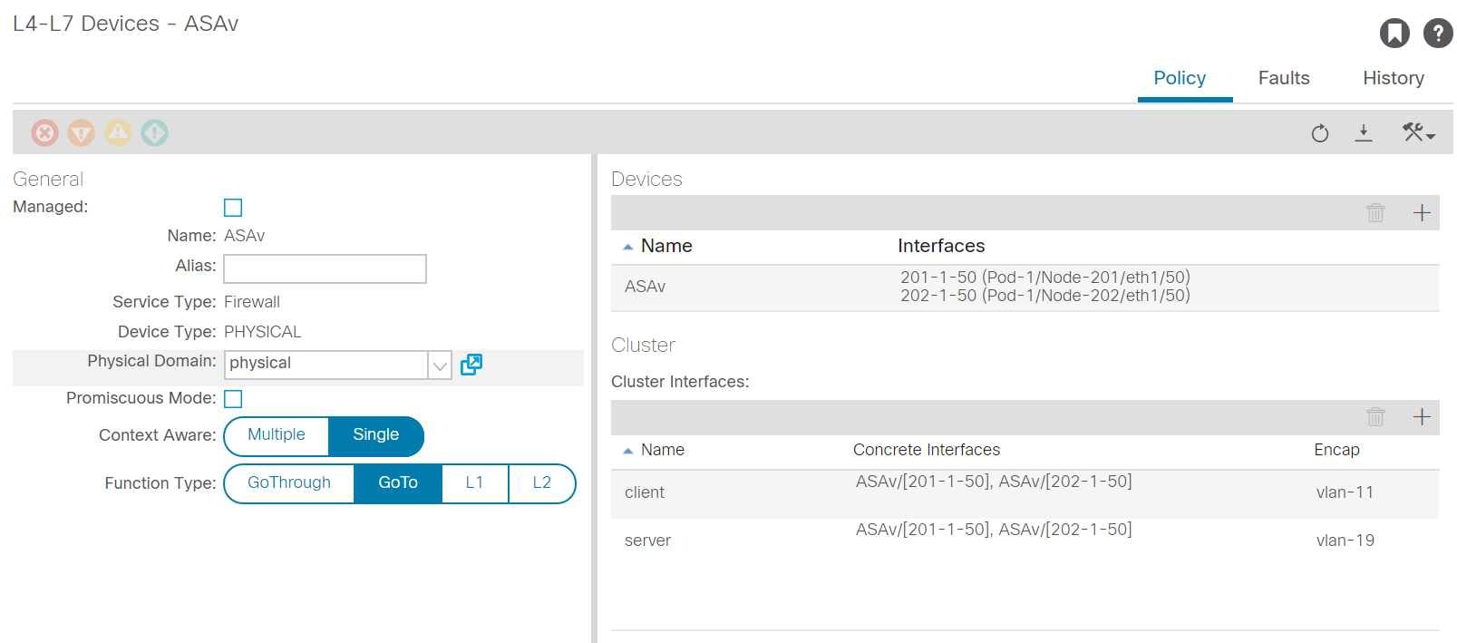Select L1 function type

pos(475,483)
